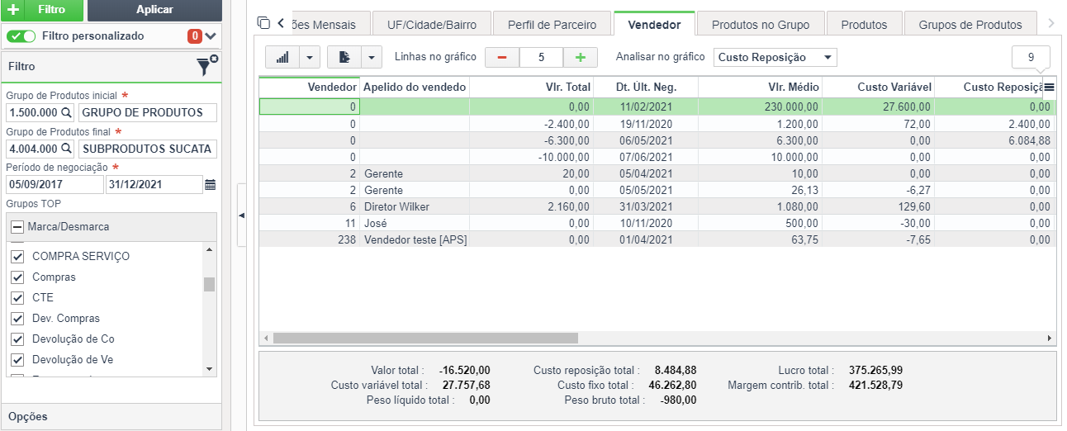
Task: Open the chart type dropdown arrow
Action: [x=309, y=57]
